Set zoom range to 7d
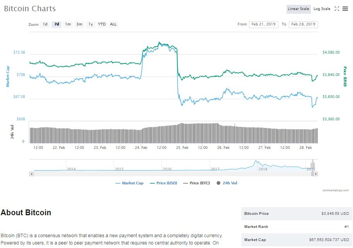Viewport: 353px width, 248px height. click(x=56, y=24)
